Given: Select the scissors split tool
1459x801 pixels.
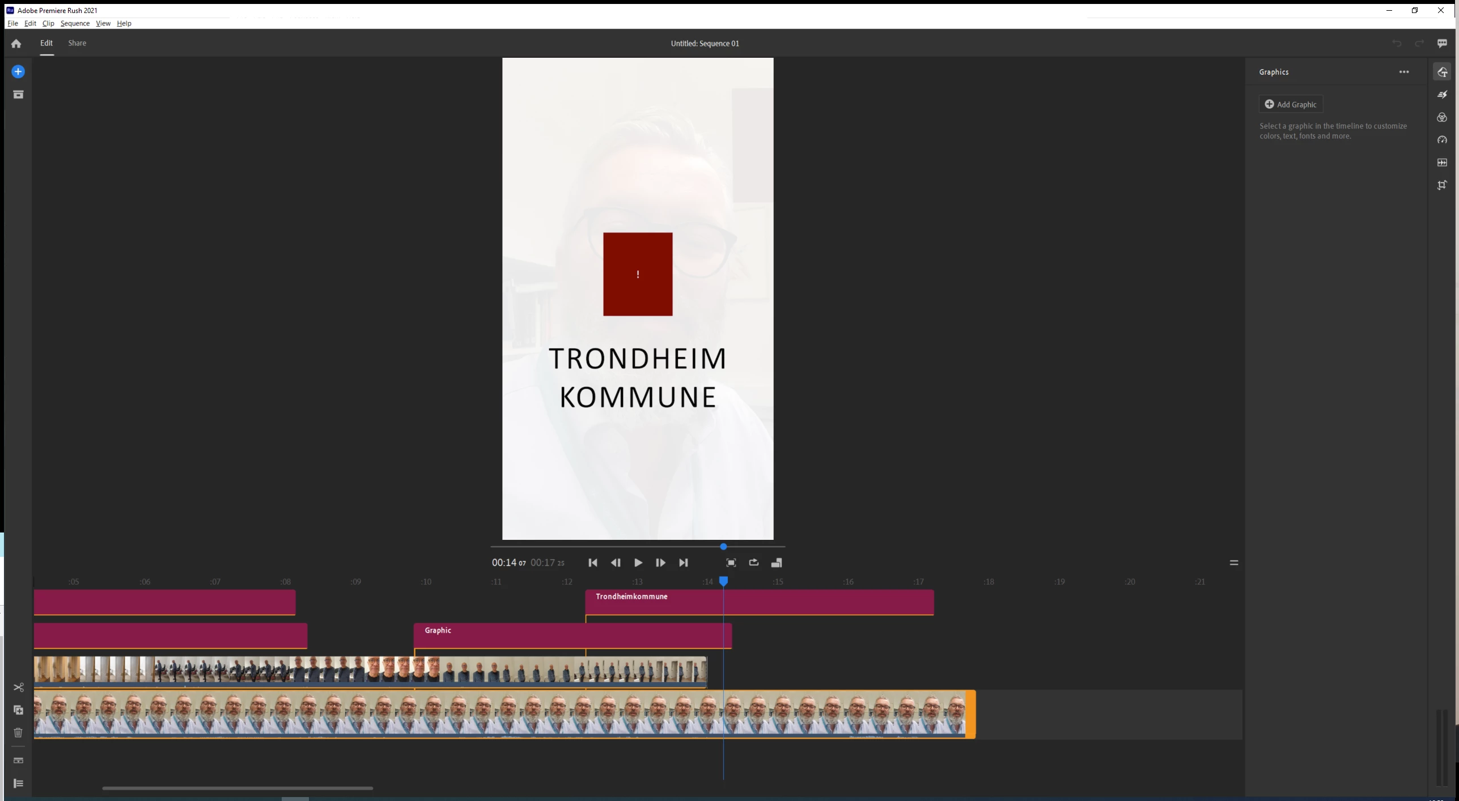Looking at the screenshot, I should tap(18, 687).
